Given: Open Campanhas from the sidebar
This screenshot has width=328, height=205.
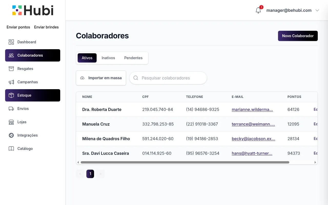Looking at the screenshot, I should pyautogui.click(x=27, y=82).
